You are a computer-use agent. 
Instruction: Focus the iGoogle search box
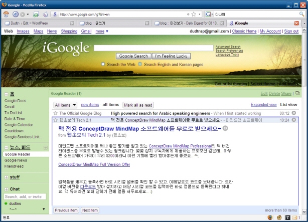[x=153, y=48]
